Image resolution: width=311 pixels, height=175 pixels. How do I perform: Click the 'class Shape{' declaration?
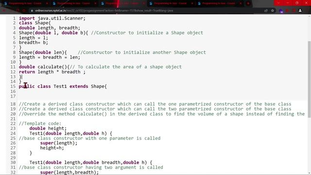(35, 23)
